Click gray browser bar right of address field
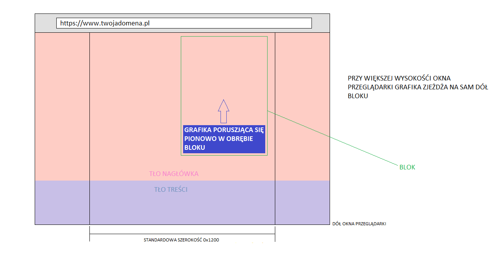The height and width of the screenshot is (258, 495). pos(320,23)
